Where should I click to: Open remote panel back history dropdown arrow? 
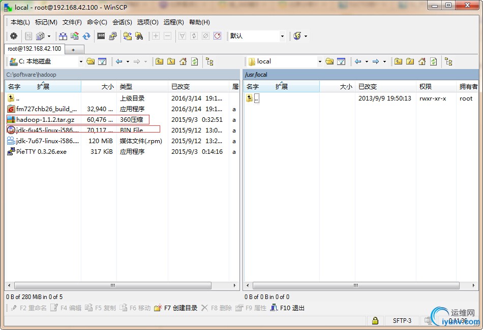pos(367,61)
